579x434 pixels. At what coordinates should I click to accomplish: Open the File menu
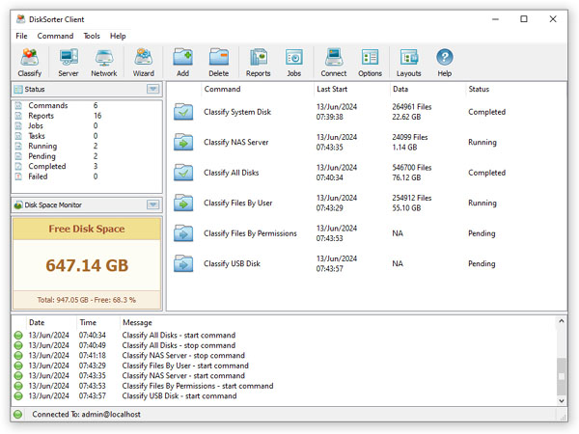pos(21,36)
